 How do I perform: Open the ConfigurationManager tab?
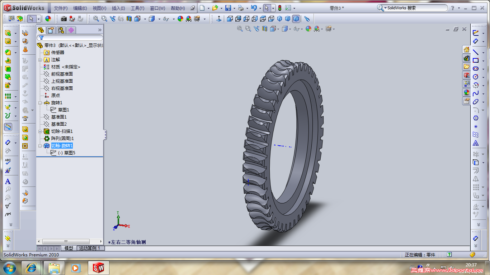point(61,30)
